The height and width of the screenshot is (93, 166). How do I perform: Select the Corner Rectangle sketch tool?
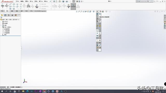pos(10,6)
